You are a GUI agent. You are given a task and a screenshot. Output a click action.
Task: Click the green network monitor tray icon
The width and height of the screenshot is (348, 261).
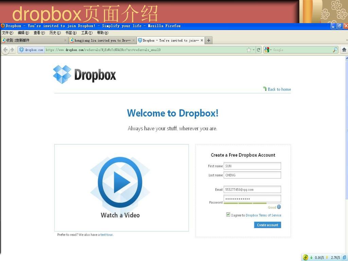[306, 257]
